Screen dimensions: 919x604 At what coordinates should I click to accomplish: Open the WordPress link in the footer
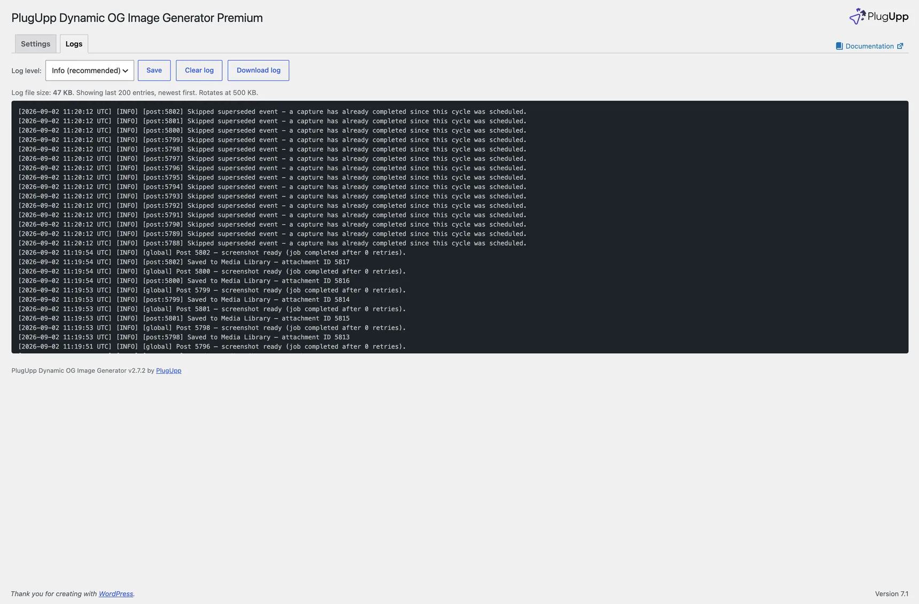116,594
